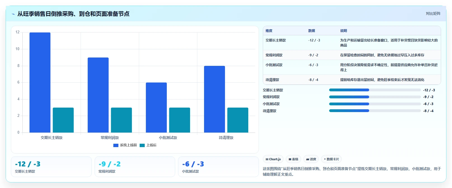Click the 待清理款 label beside its progress bar
Screen dimensions: 452x188
click(x=270, y=111)
